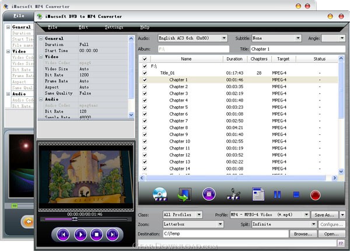The height and width of the screenshot is (251, 350).
Task: Collapse the General settings group
Action: point(41,39)
